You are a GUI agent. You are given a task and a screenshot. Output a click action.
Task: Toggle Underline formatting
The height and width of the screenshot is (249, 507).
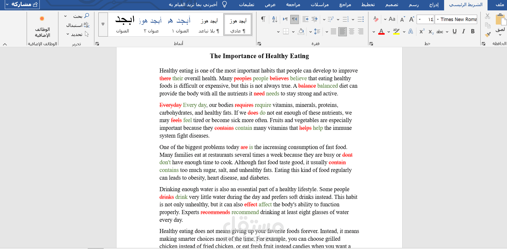click(455, 31)
